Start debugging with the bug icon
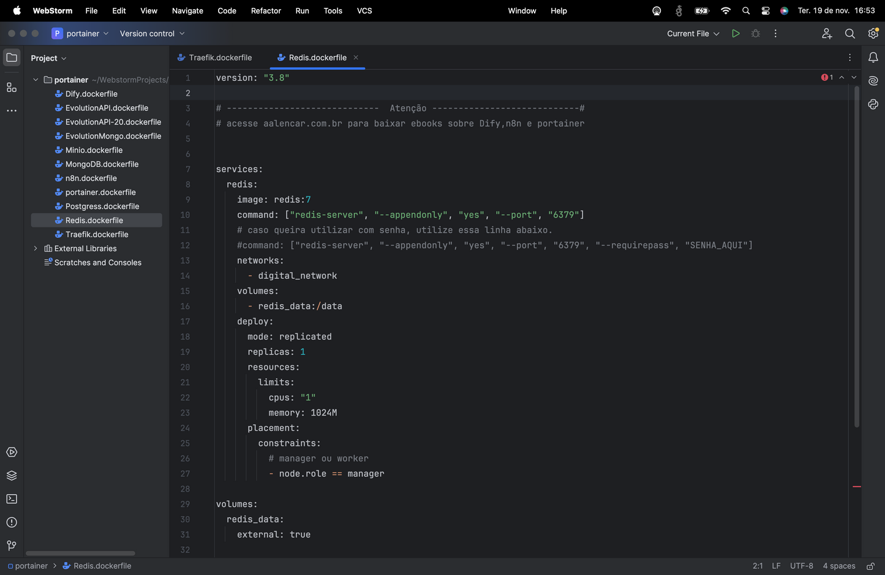Screen dimensions: 885x575 click(755, 34)
